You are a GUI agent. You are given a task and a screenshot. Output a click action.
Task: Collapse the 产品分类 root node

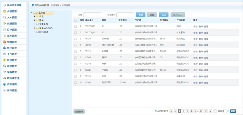[32, 12]
